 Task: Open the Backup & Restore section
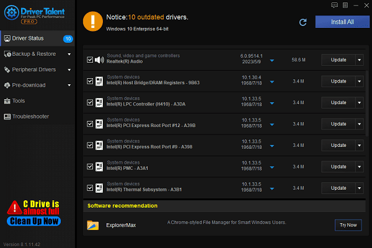tap(37, 54)
